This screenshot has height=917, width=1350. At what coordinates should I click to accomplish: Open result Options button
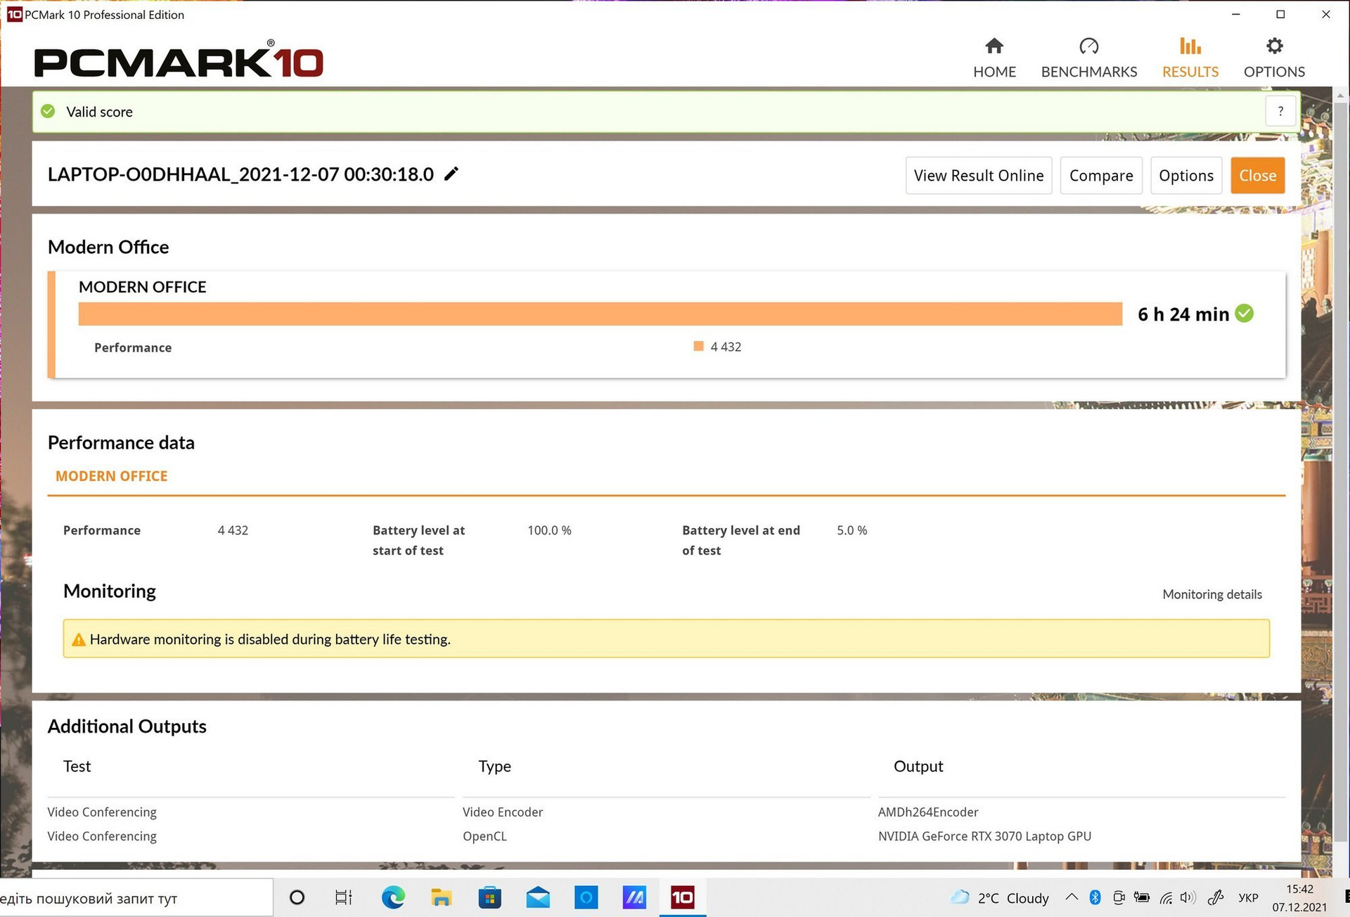(1186, 175)
